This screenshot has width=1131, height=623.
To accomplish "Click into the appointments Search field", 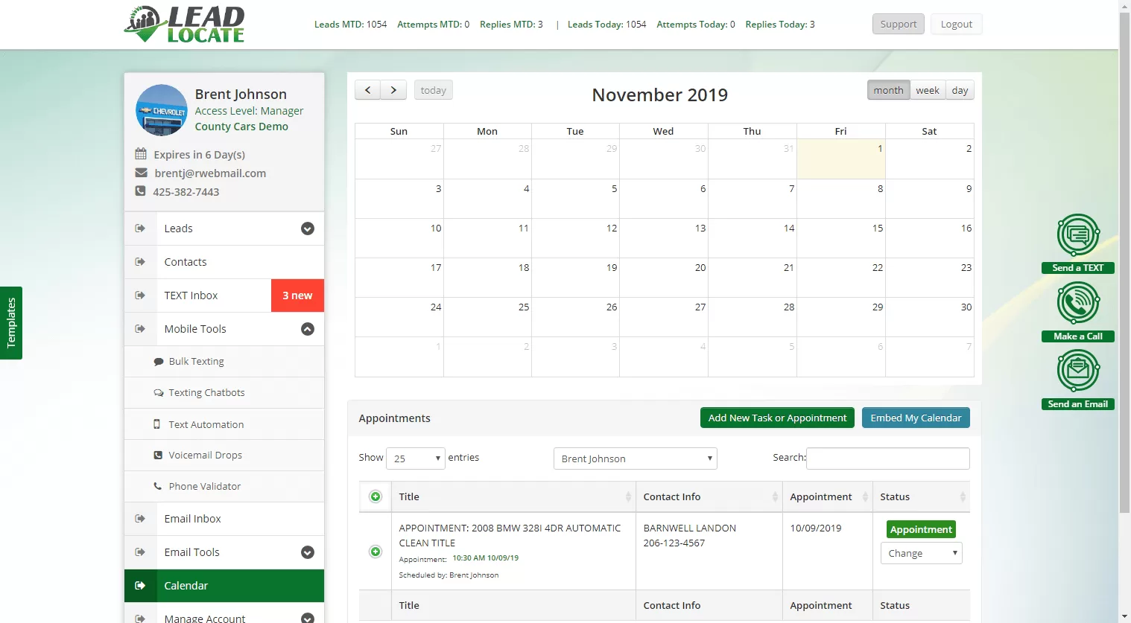I will coord(887,459).
